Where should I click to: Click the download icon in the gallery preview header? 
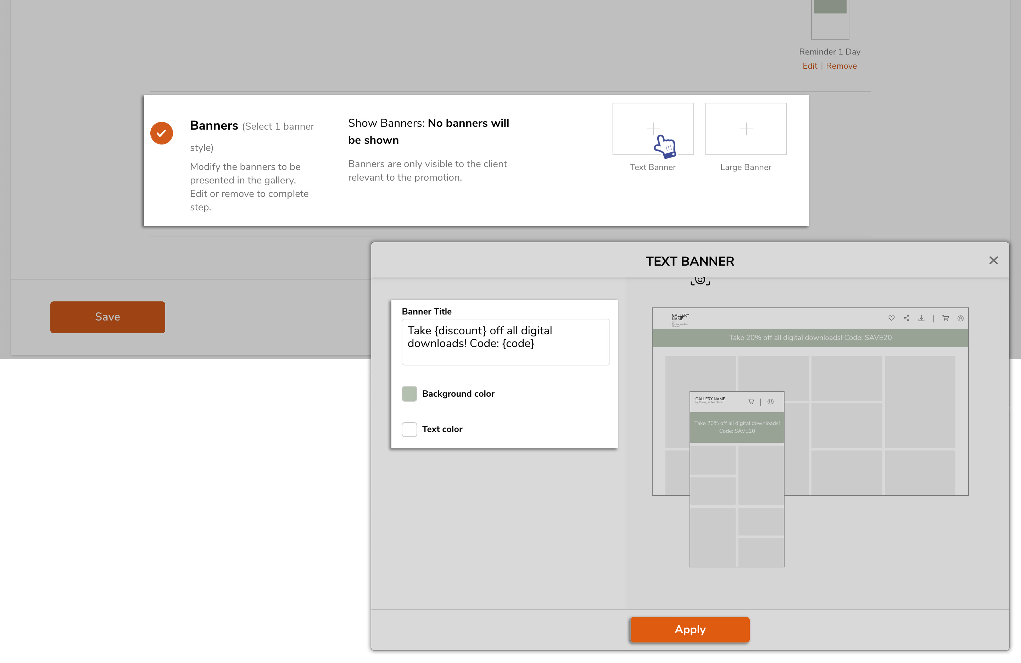click(x=921, y=318)
